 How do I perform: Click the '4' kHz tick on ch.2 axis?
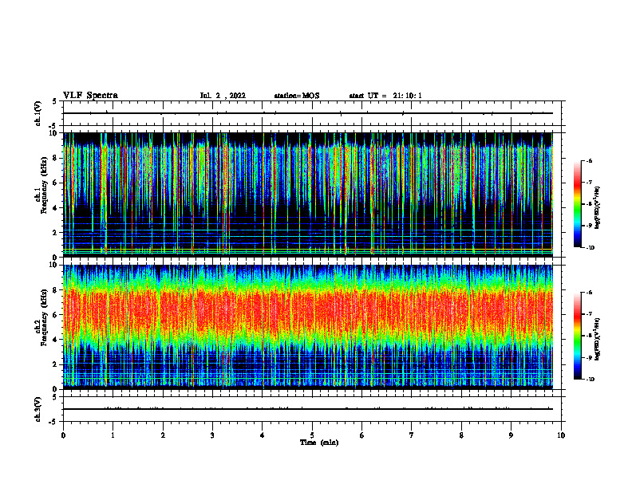pyautogui.click(x=57, y=340)
